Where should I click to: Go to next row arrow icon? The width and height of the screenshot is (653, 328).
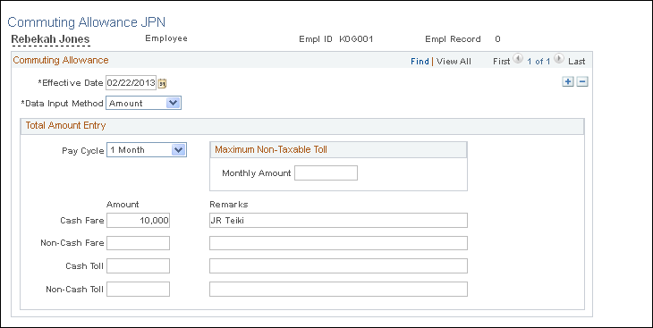(559, 59)
